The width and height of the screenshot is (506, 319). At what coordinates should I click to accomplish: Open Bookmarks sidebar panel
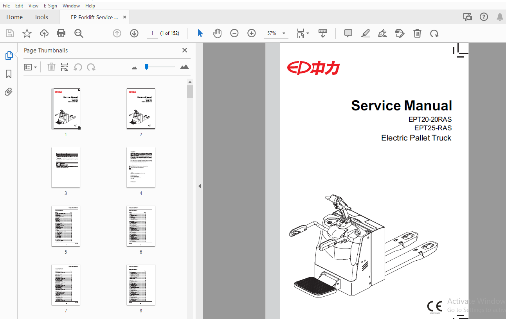point(9,74)
